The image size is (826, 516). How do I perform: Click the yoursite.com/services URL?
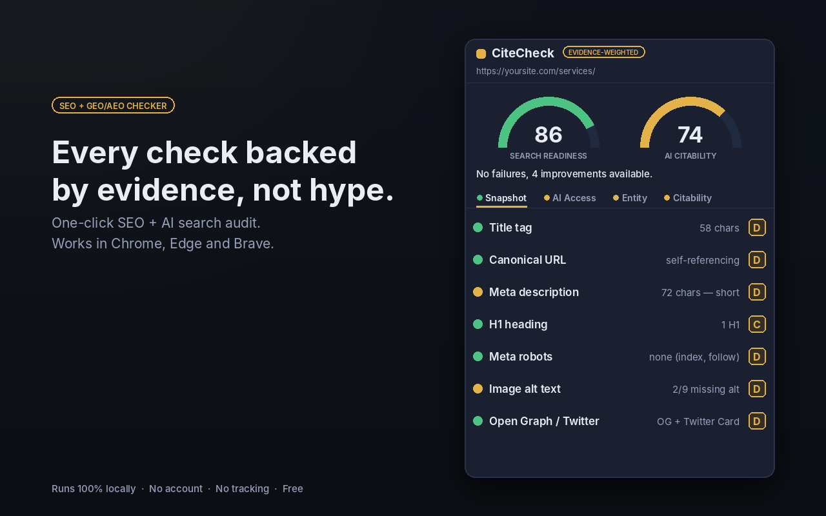point(536,71)
